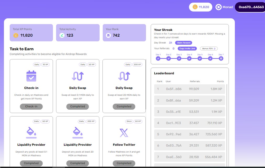
Task: Click the Leaderboard scrollbar
Action: click(227, 125)
